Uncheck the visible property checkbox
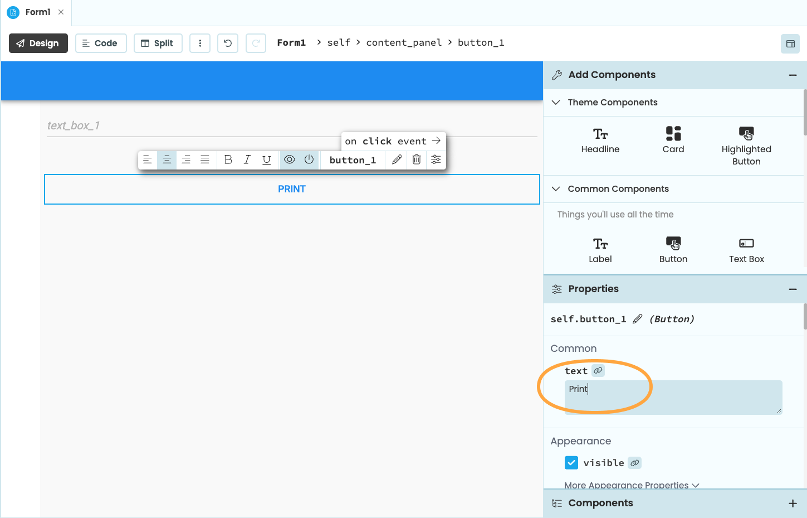Screen dimensions: 807x518 tap(571, 462)
